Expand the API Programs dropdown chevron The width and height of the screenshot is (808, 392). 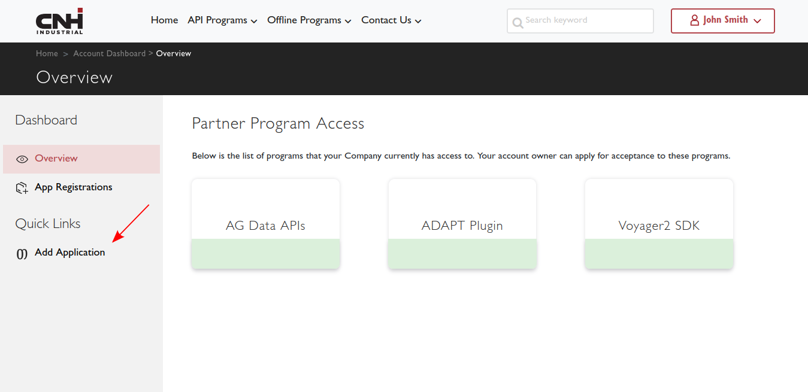pyautogui.click(x=254, y=22)
